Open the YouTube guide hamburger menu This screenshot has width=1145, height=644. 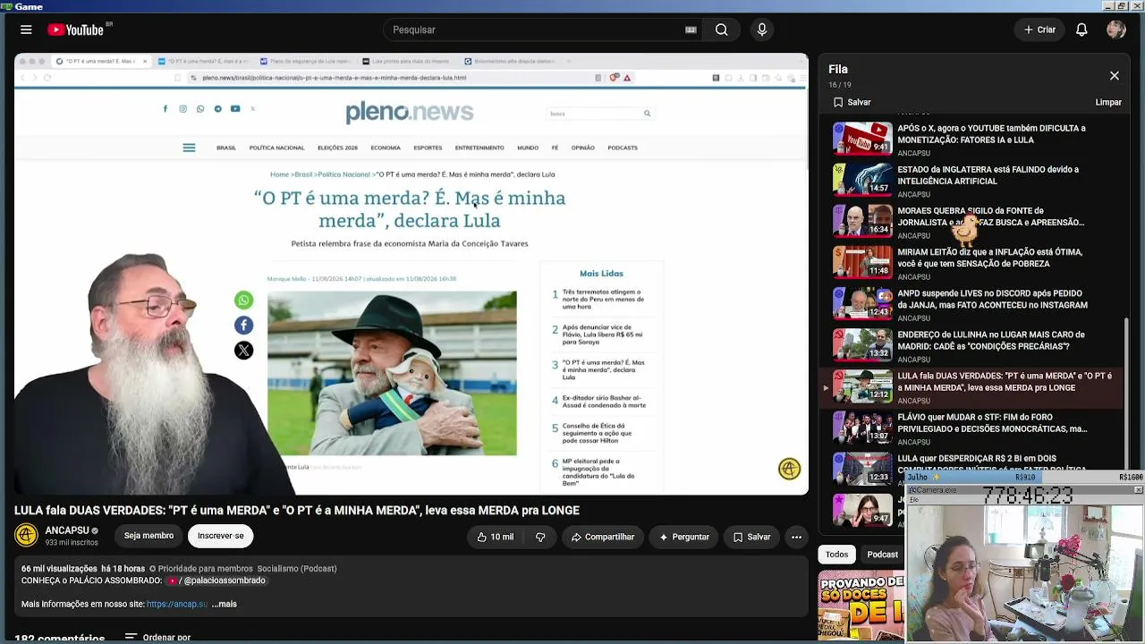(x=26, y=30)
